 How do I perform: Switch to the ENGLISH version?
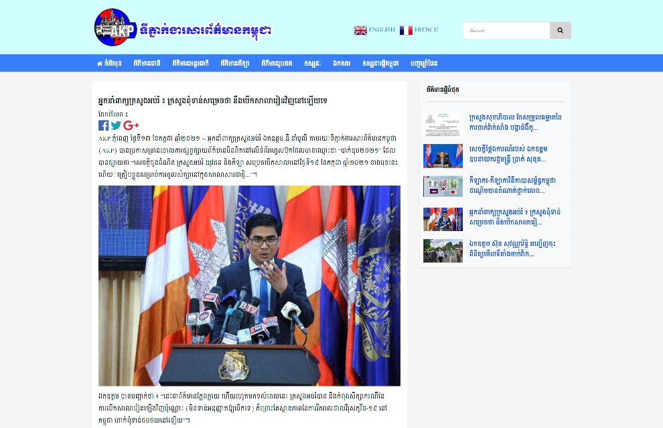[374, 30]
